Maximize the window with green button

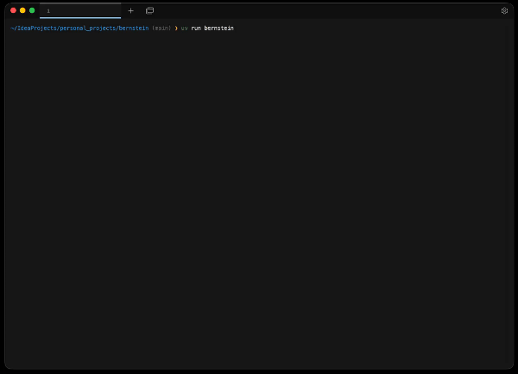coord(32,10)
